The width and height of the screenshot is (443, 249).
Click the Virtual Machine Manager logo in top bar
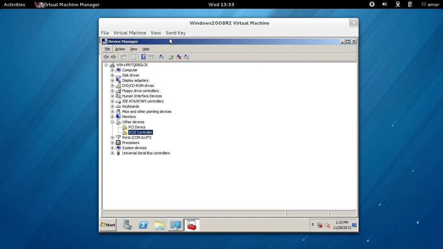pyautogui.click(x=39, y=5)
